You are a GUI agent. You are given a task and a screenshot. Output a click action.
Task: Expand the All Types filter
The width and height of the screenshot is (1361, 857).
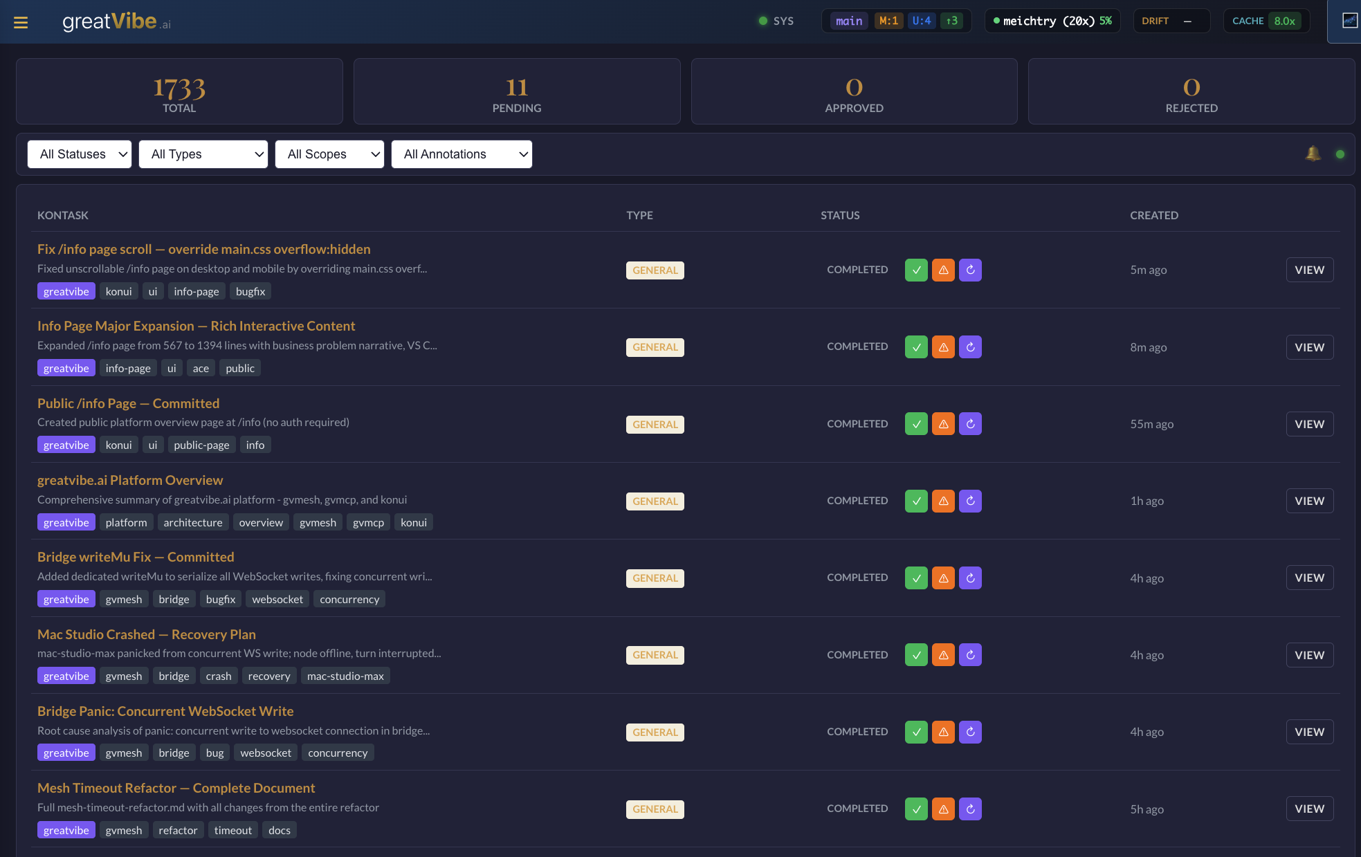point(203,154)
